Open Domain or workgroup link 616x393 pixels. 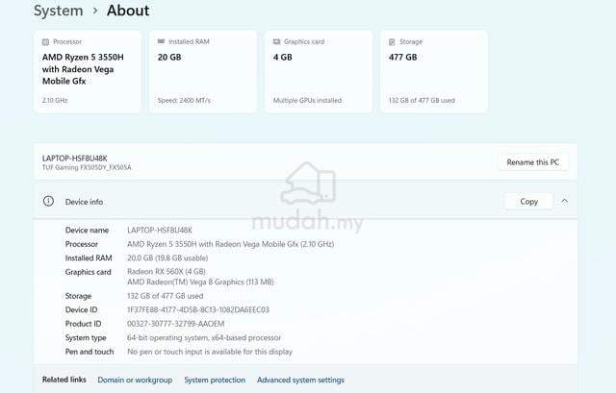(x=135, y=380)
